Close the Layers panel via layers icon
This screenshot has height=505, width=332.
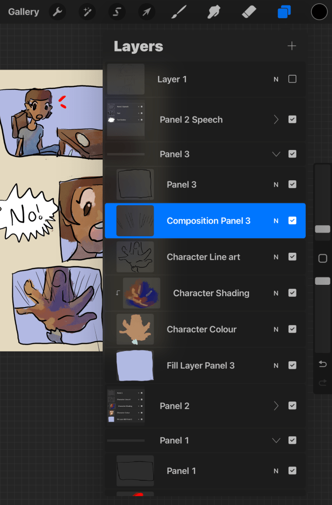click(284, 12)
